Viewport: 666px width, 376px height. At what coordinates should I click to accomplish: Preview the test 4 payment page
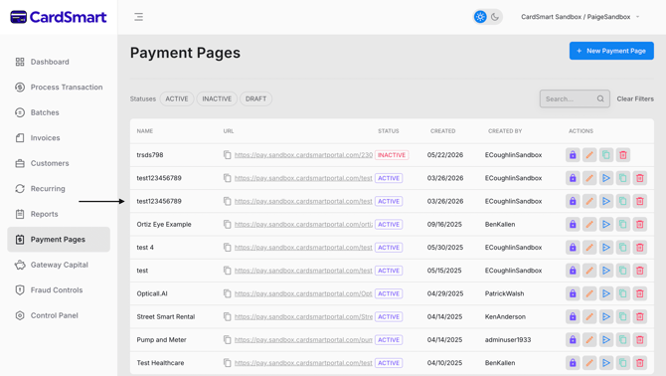(606, 248)
